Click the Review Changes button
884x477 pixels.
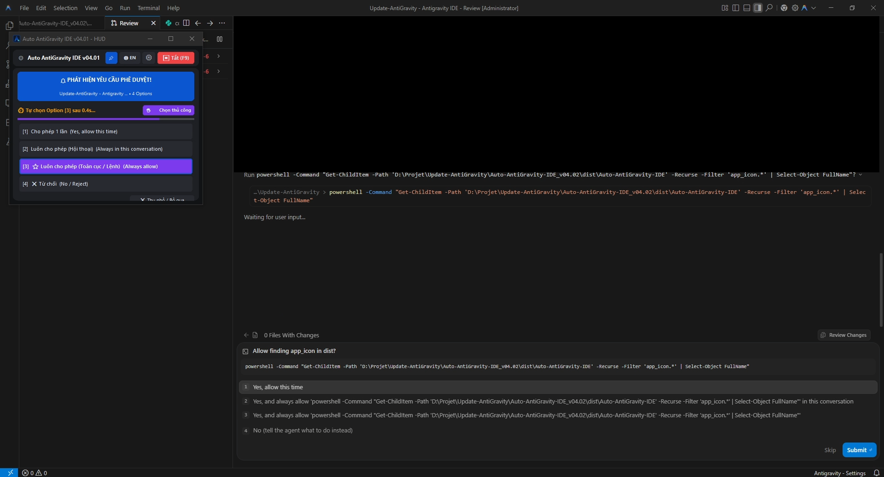(843, 335)
